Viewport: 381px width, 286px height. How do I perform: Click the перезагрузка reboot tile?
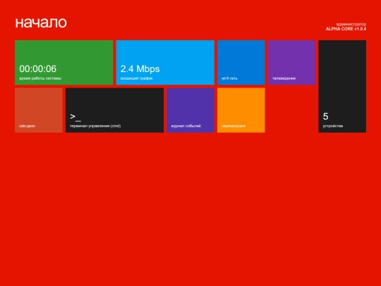click(x=241, y=110)
